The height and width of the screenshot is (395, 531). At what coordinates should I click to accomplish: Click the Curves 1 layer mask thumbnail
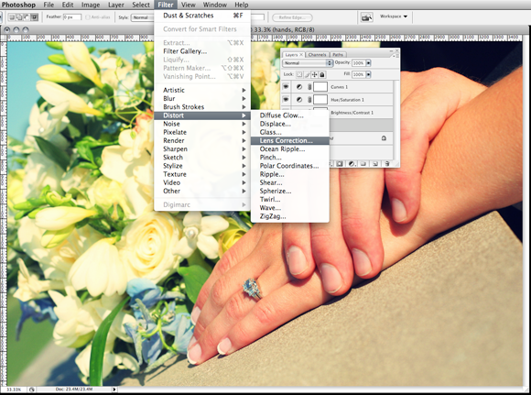click(x=320, y=87)
